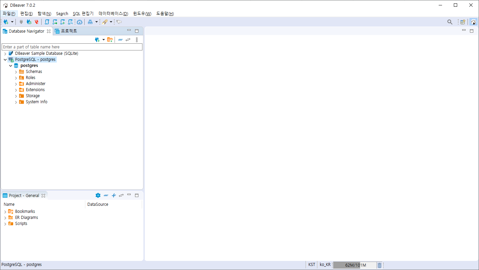This screenshot has width=479, height=270.
Task: Expand the Administer folder
Action: coord(16,84)
